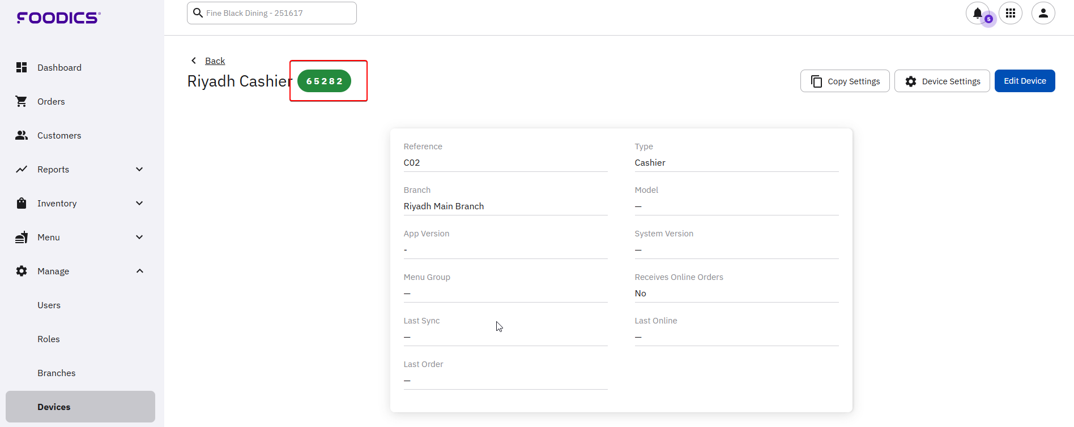The height and width of the screenshot is (427, 1074).
Task: Open the apps grid menu
Action: pos(1010,13)
